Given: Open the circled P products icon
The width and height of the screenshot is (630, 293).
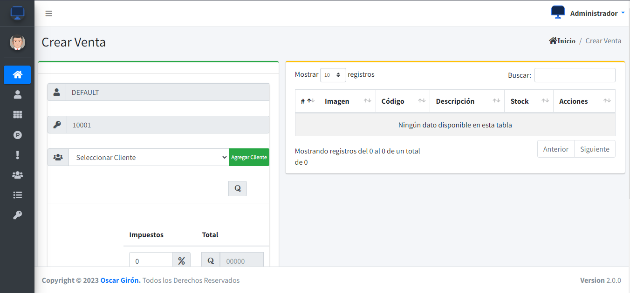Looking at the screenshot, I should point(17,135).
